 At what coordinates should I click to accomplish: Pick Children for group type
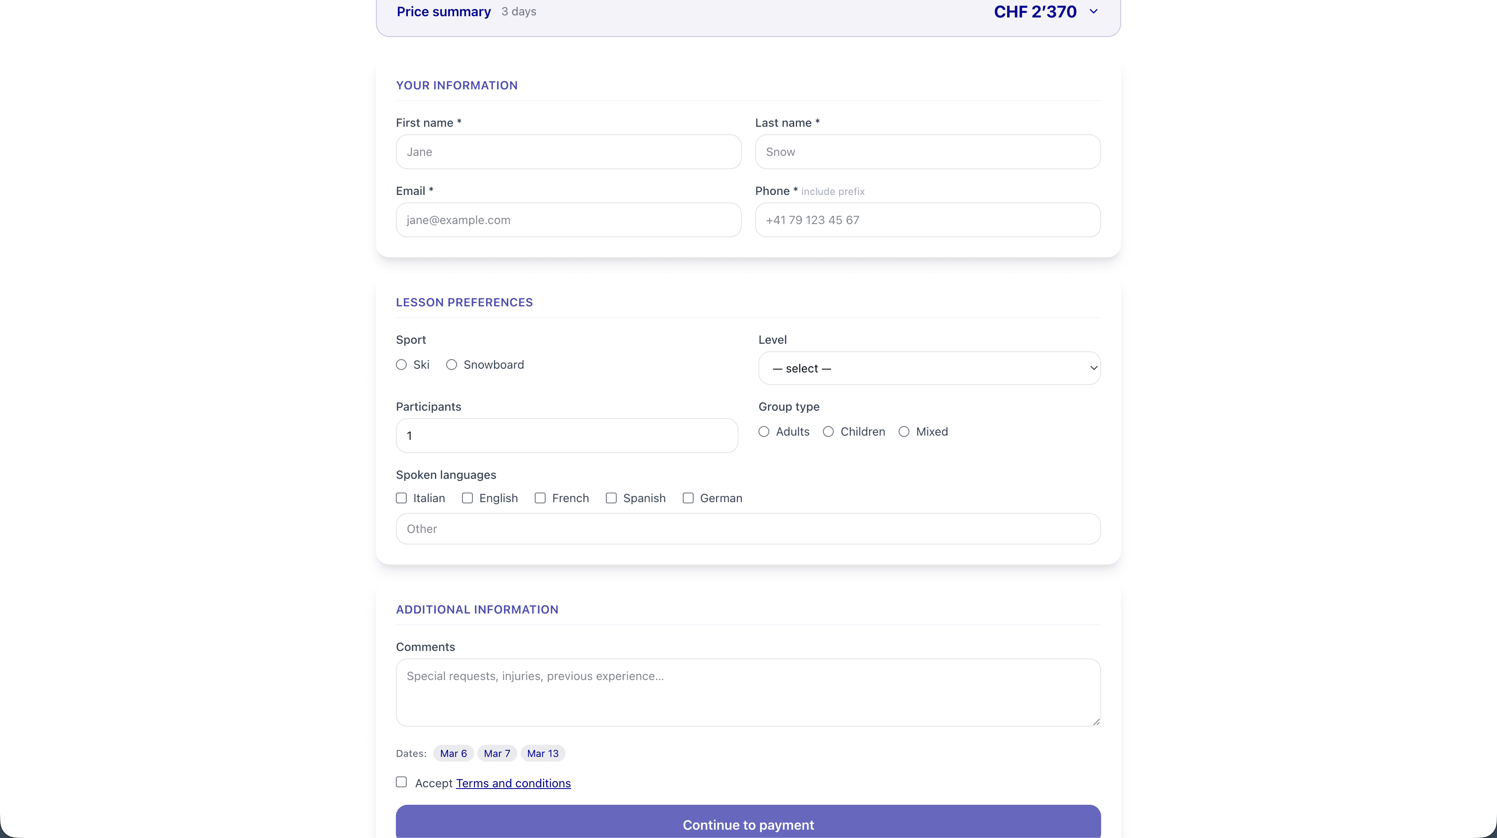(828, 431)
